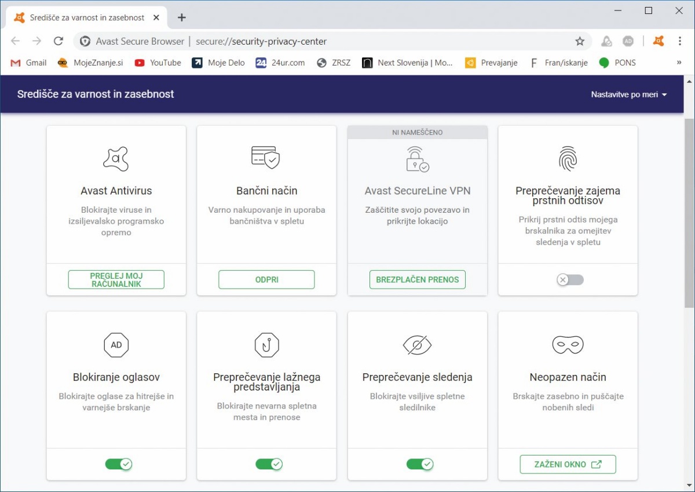Open the Next Slovenija bookmark
The image size is (695, 492).
(408, 63)
